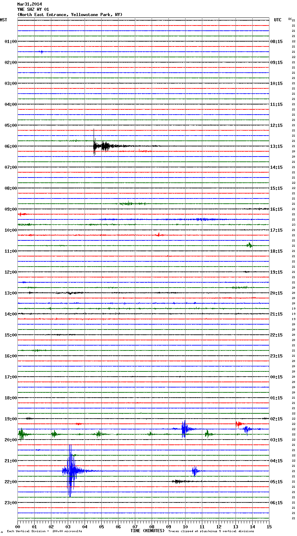This screenshot has width=297, height=536.
Task: Click the 13:15 UTC time label
Action: pyautogui.click(x=276, y=146)
